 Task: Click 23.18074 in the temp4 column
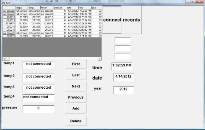(x=47, y=24)
